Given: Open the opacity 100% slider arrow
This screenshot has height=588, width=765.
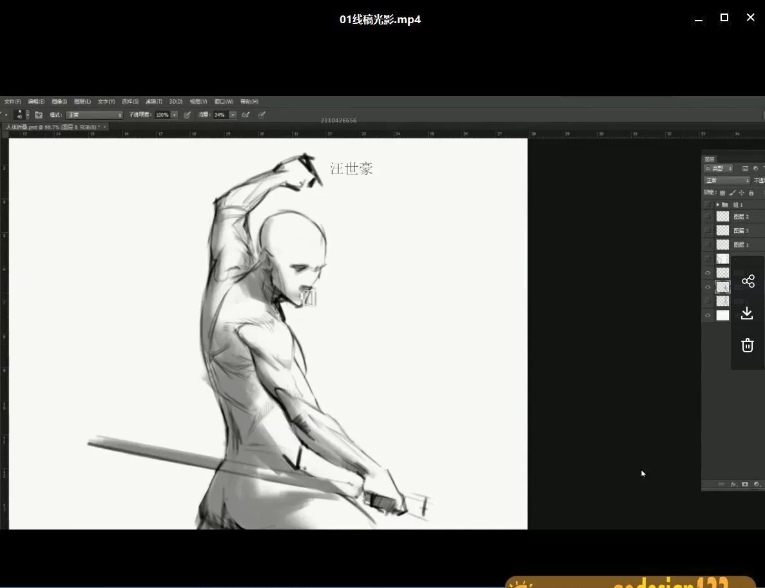Looking at the screenshot, I should (x=174, y=115).
